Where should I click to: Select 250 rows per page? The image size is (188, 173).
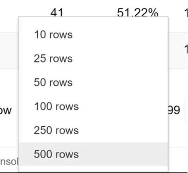(x=93, y=131)
